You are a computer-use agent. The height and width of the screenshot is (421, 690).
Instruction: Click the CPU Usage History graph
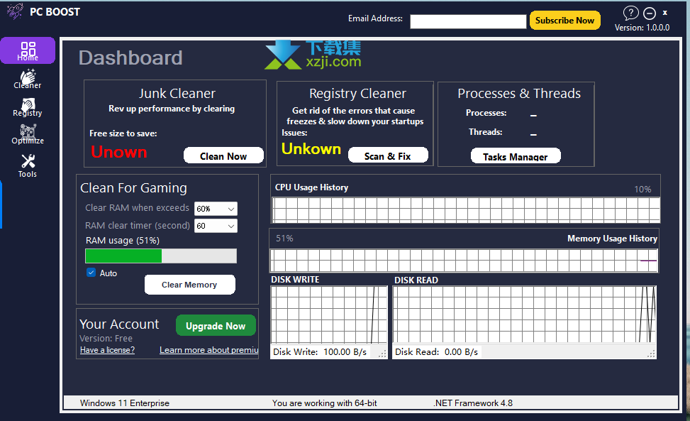tap(466, 209)
